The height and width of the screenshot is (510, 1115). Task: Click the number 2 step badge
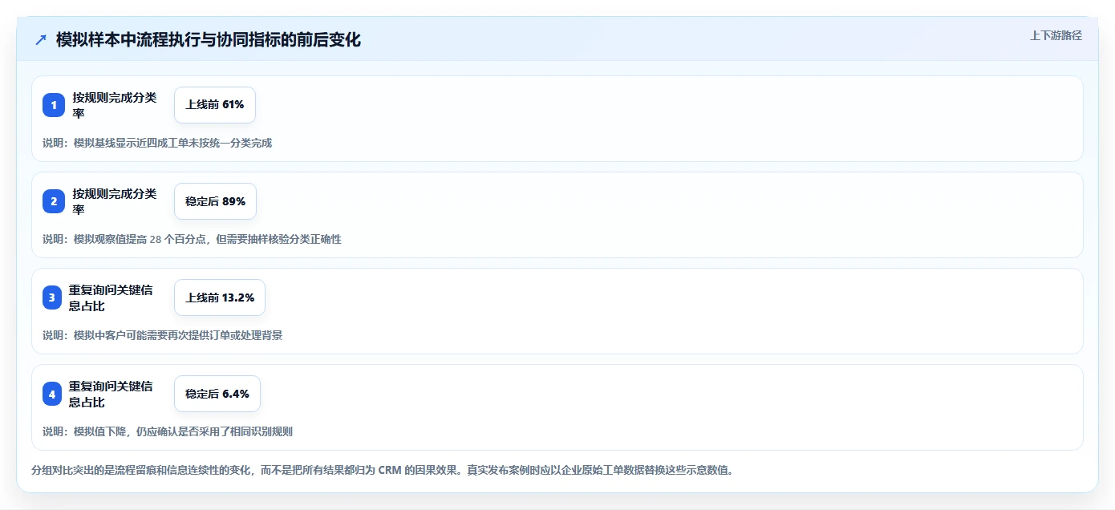(x=54, y=201)
